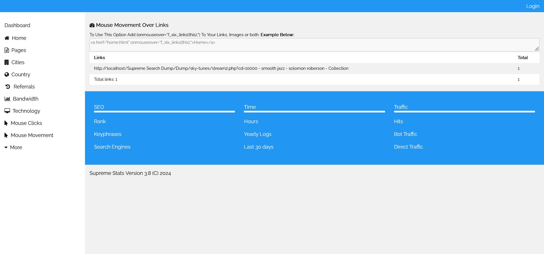Image resolution: width=544 pixels, height=254 pixels.
Task: Click the Cities building icon
Action: coord(7,62)
